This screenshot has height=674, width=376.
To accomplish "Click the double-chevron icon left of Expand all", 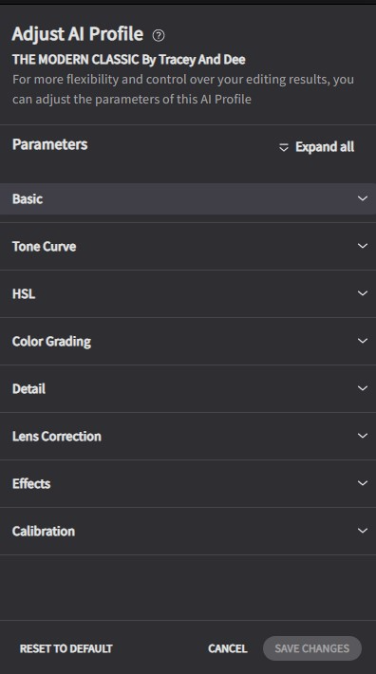I will coord(284,147).
